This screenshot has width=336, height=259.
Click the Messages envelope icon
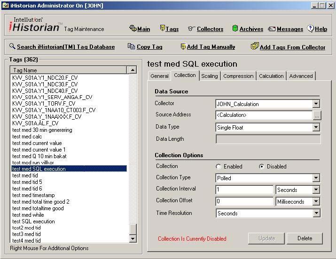pyautogui.click(x=272, y=29)
